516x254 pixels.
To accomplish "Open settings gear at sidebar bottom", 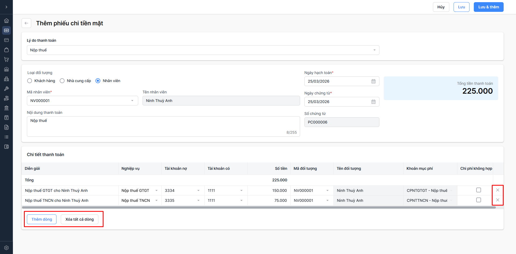I will point(6,248).
